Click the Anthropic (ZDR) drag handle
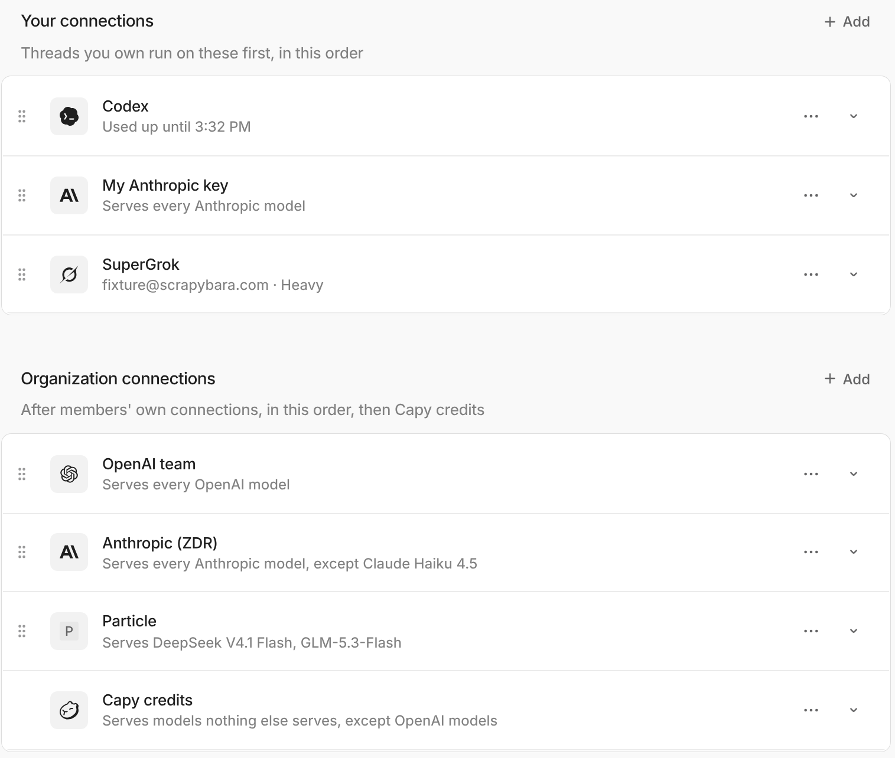Screen dimensions: 895x758 click(22, 552)
